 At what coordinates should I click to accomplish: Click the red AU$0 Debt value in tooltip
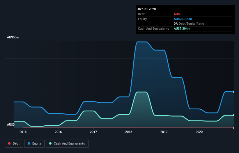(178, 14)
